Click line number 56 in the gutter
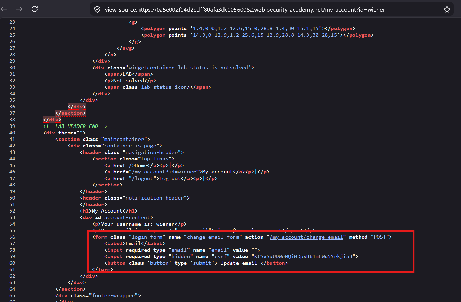 coord(12,237)
